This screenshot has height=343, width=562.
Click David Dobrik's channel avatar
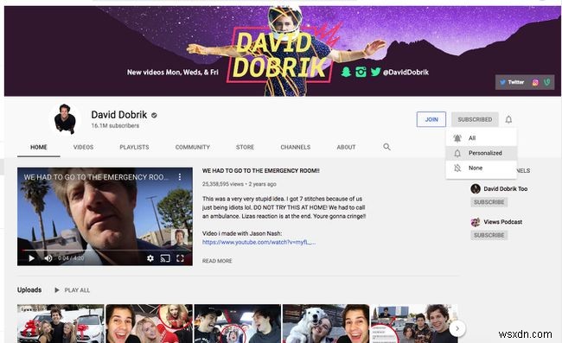(x=65, y=119)
